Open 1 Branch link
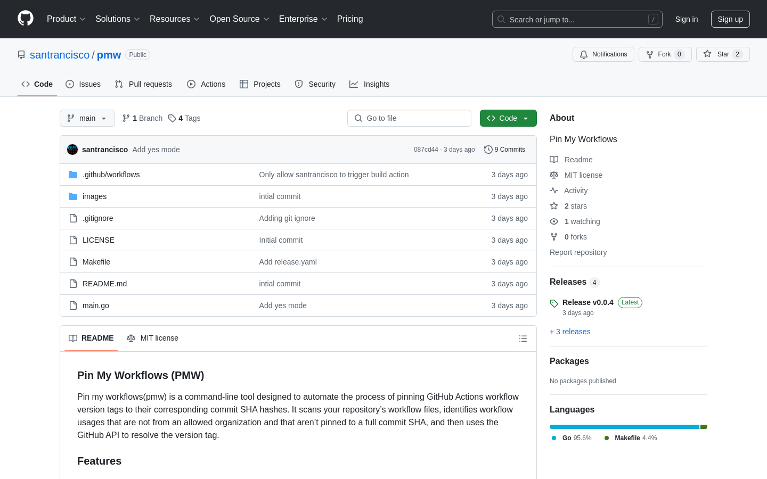 [x=142, y=118]
